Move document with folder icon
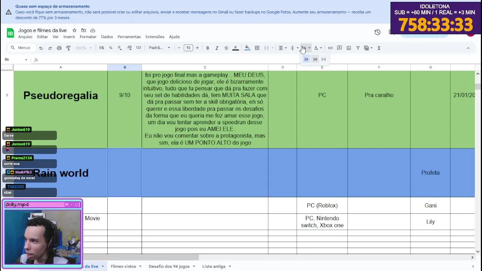 pos(84,30)
